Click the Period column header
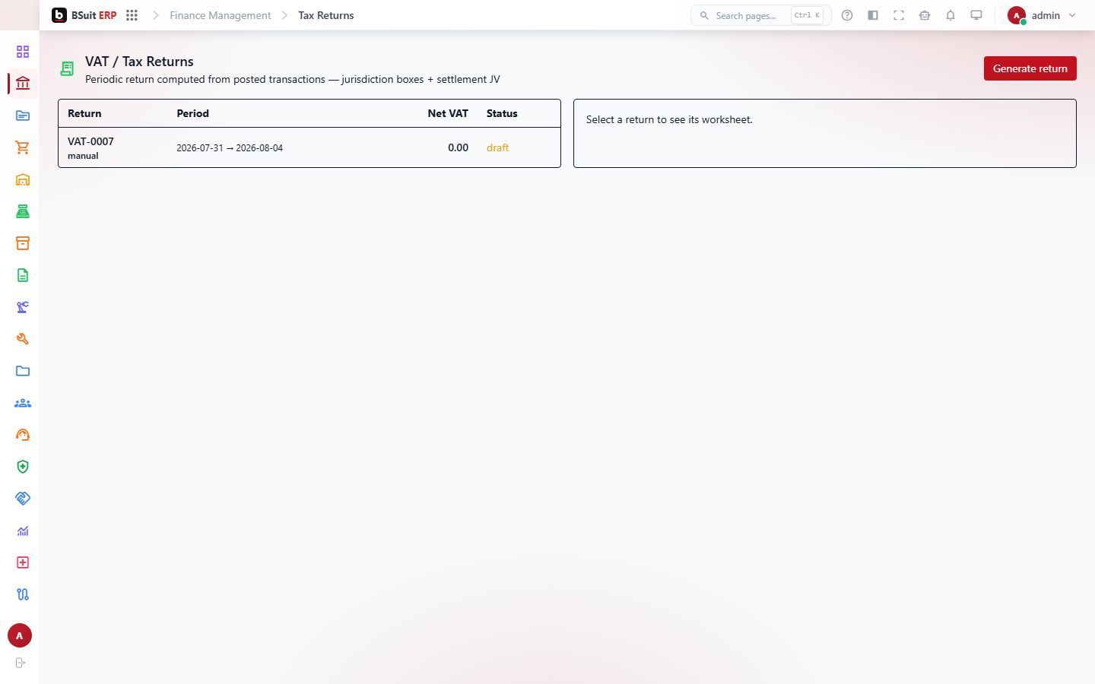 192,113
